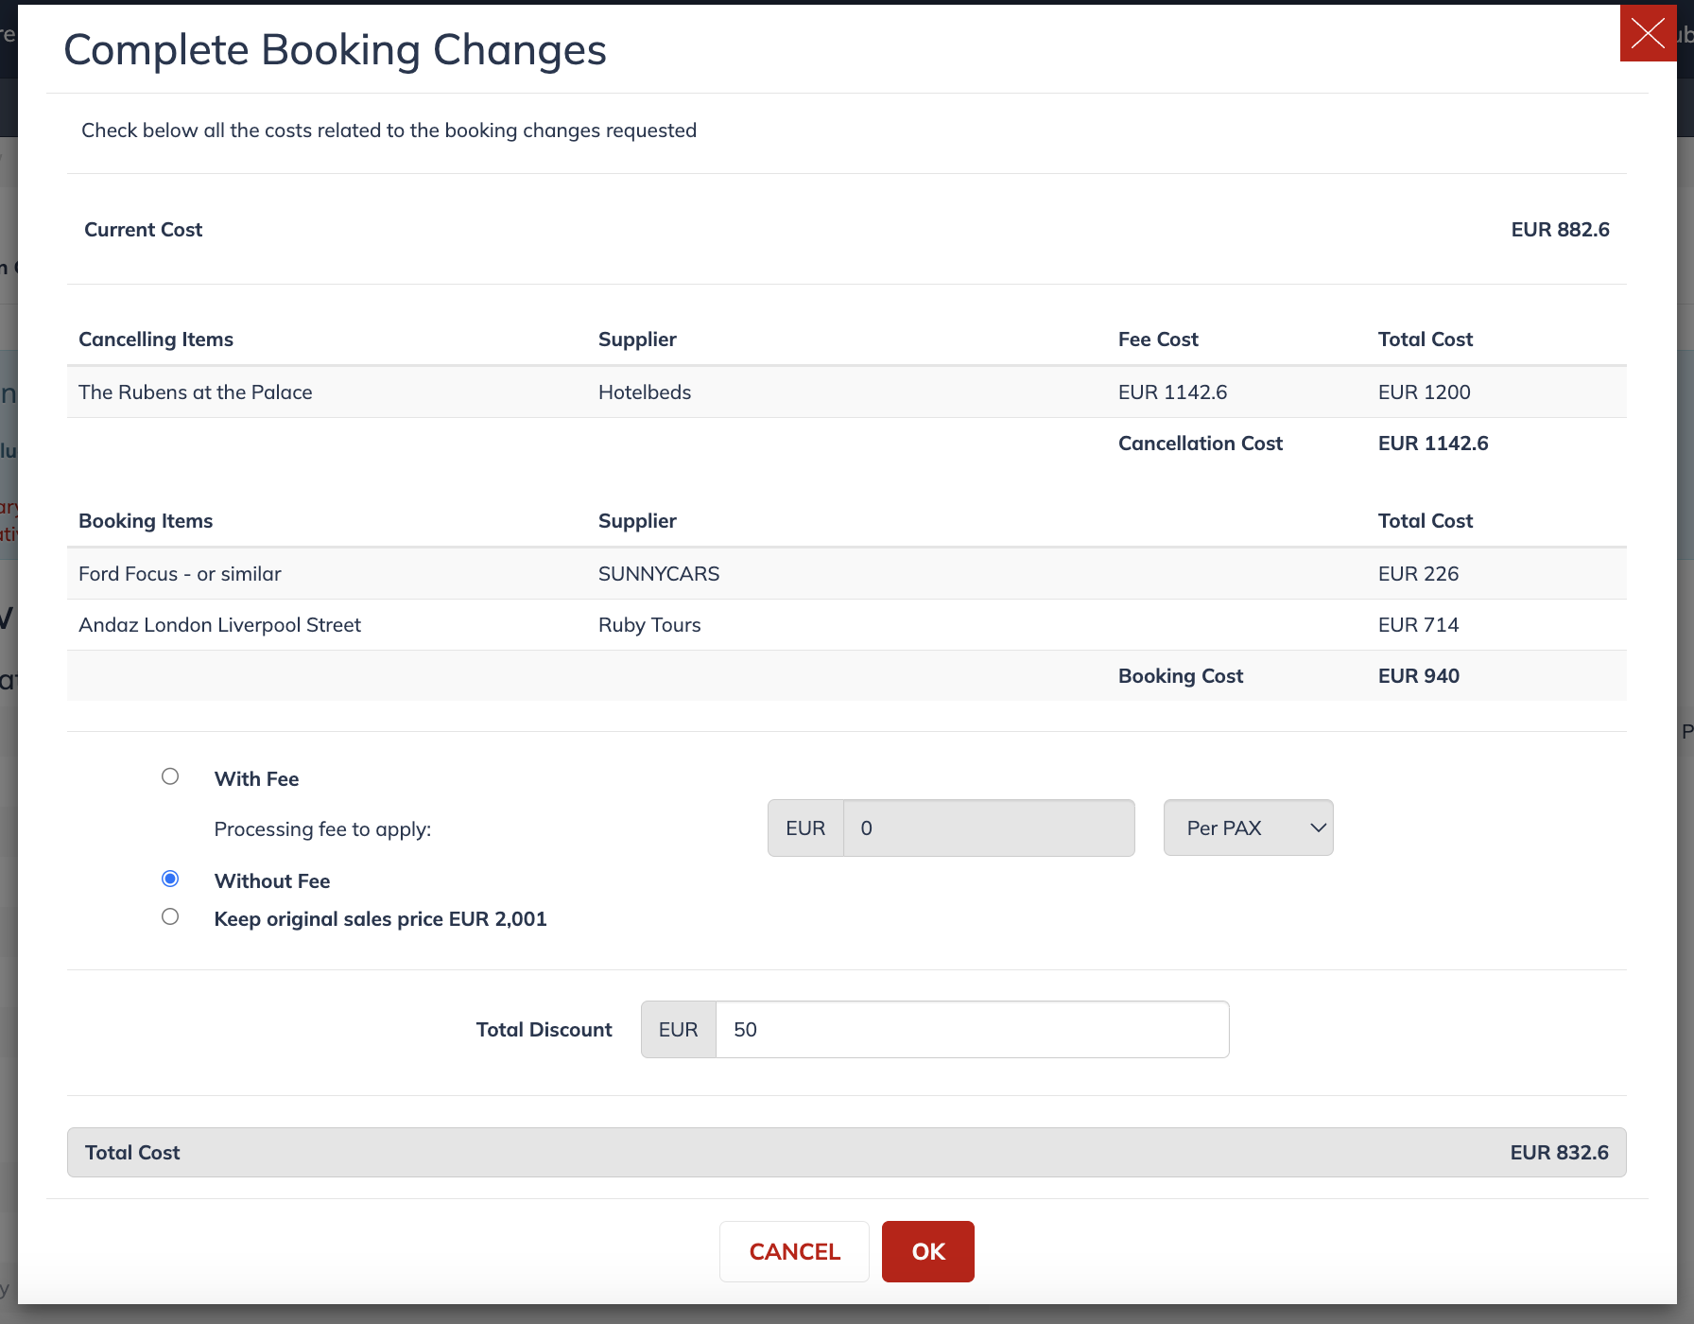Screen dimensions: 1694x1324
Task: Click Andaz London Liverpool Street item
Action: pos(219,624)
